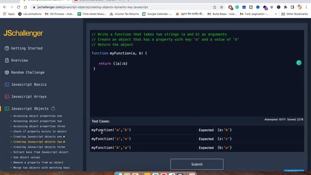Click the Grammarly extension icon in toolbar
The image size is (311, 175).
point(237,7)
